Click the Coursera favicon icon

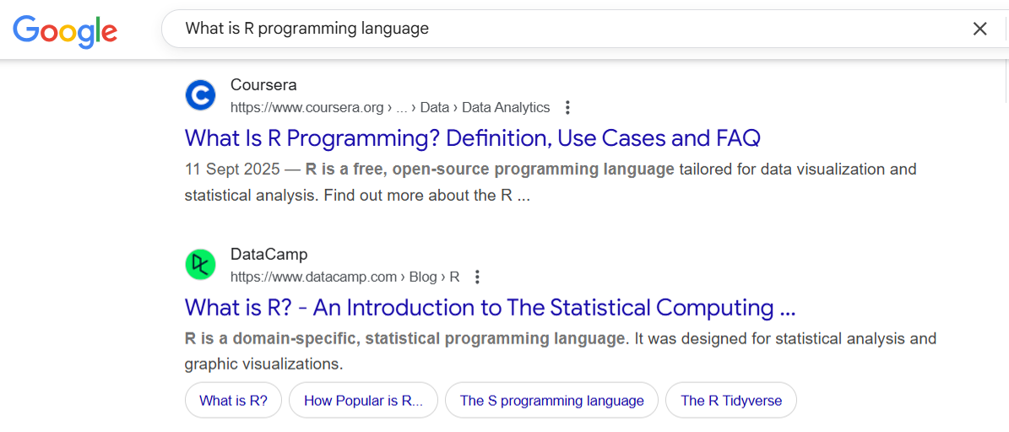click(201, 95)
